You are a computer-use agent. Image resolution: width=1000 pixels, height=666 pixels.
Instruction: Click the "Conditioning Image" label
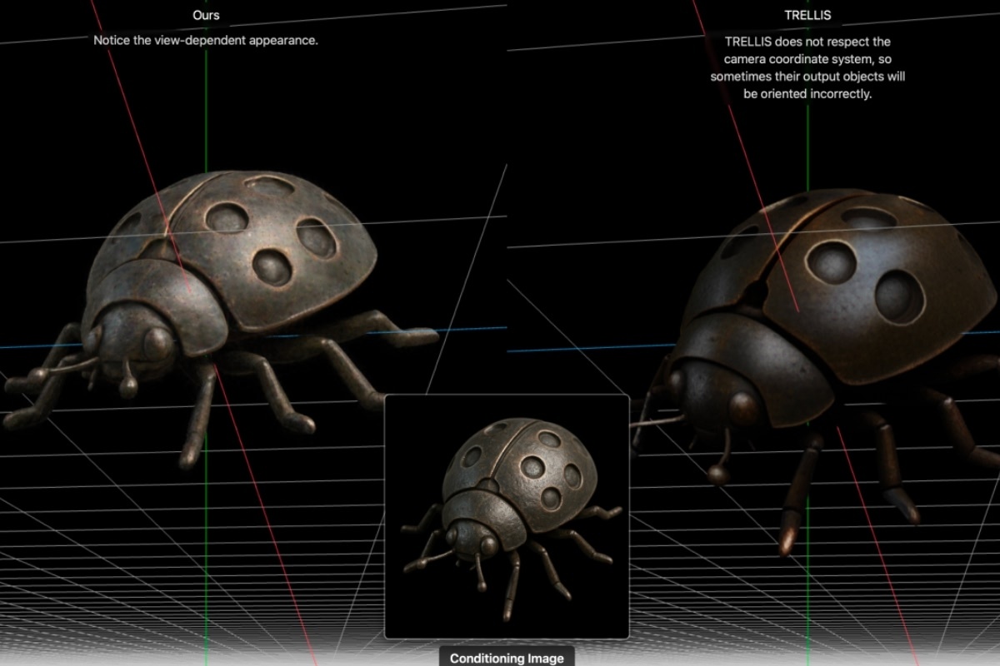507,658
